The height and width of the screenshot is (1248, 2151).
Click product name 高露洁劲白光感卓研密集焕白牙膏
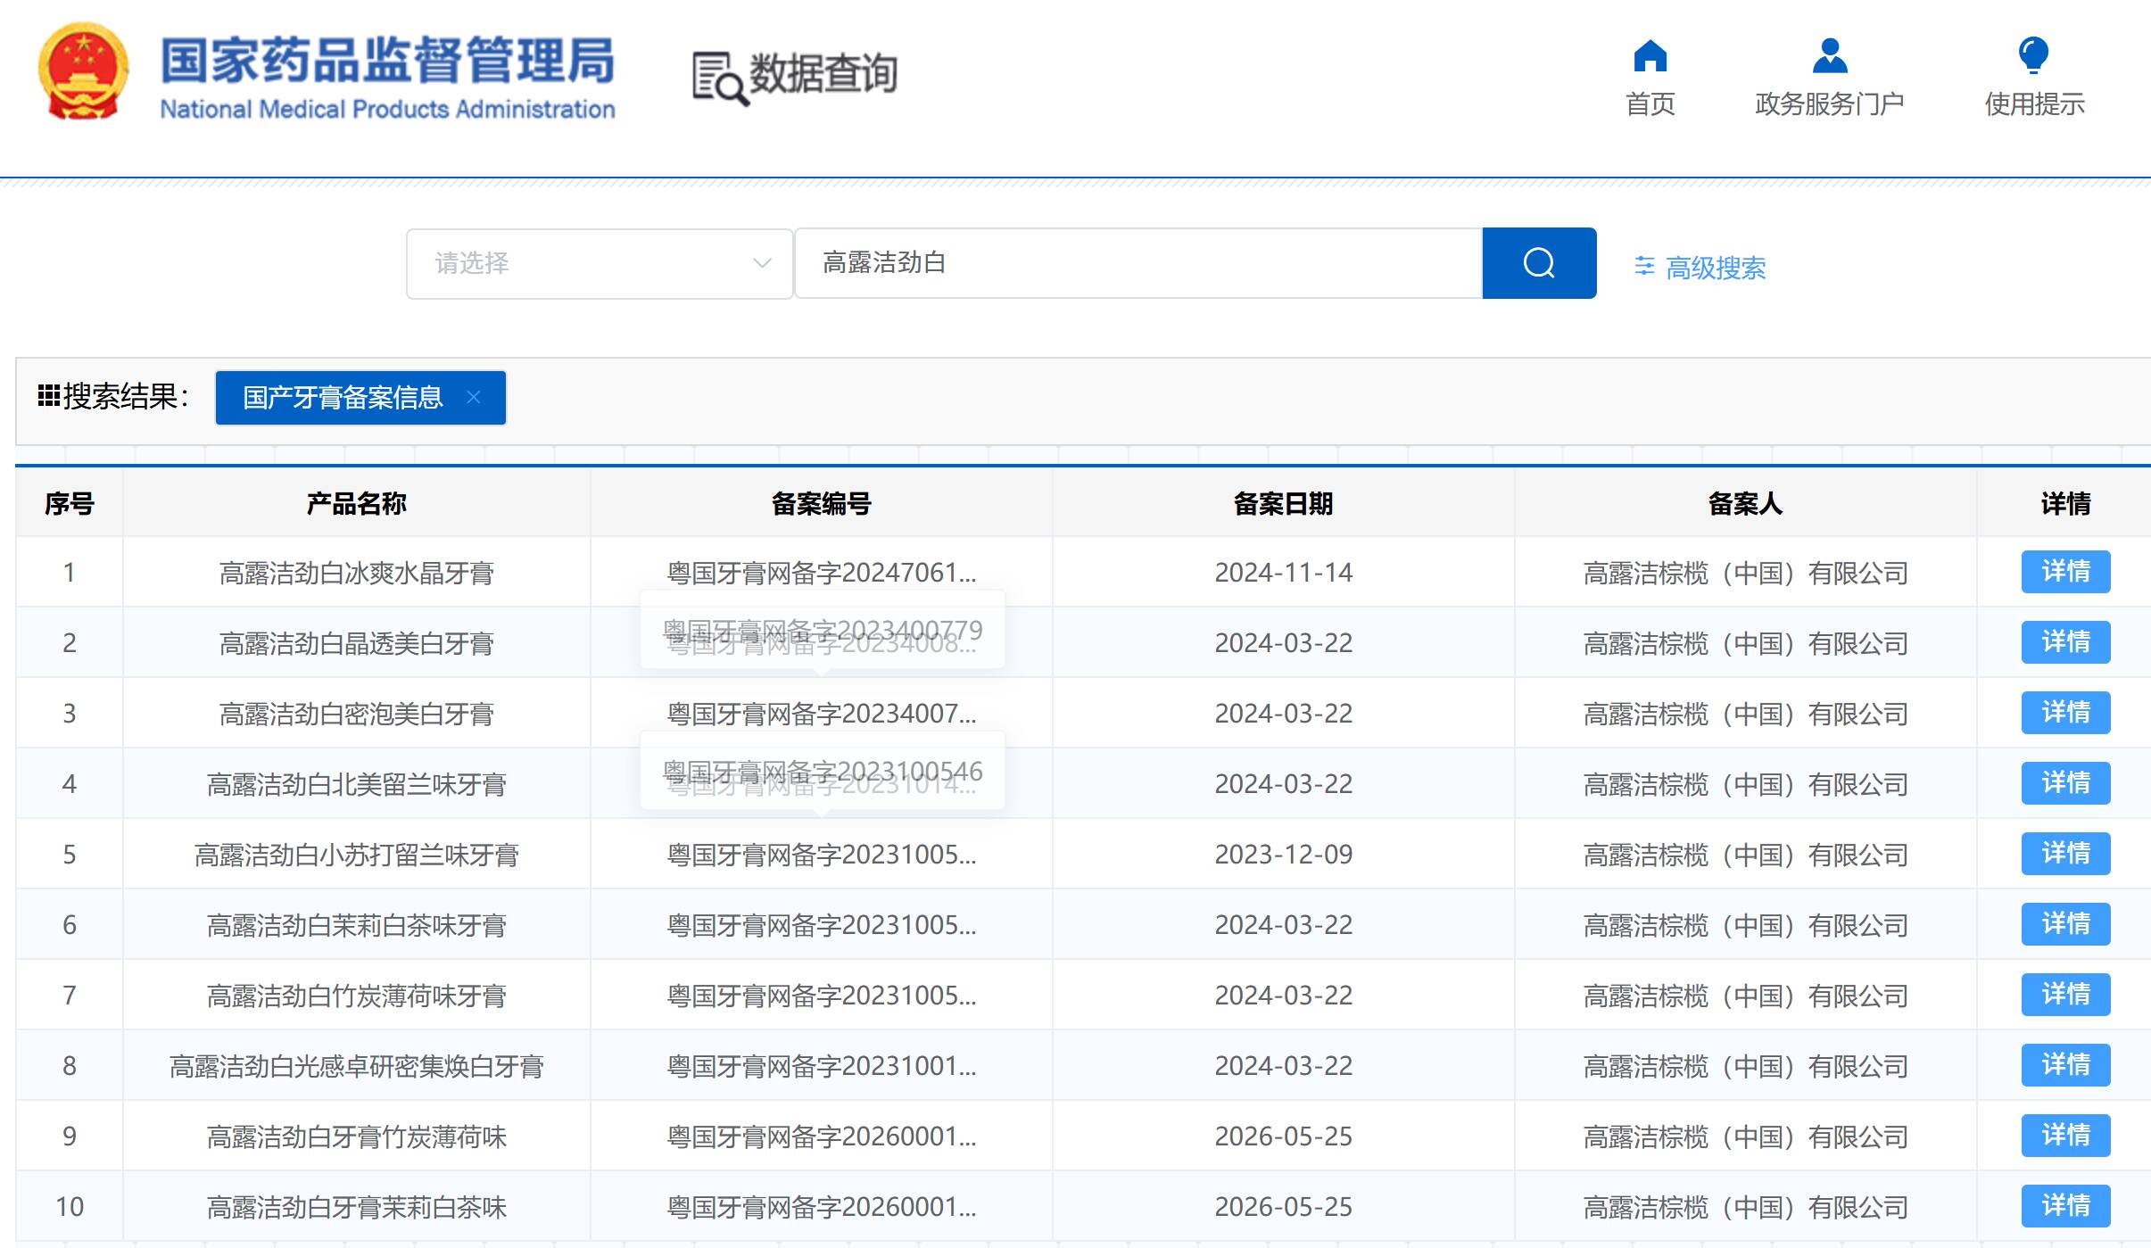[x=356, y=1066]
